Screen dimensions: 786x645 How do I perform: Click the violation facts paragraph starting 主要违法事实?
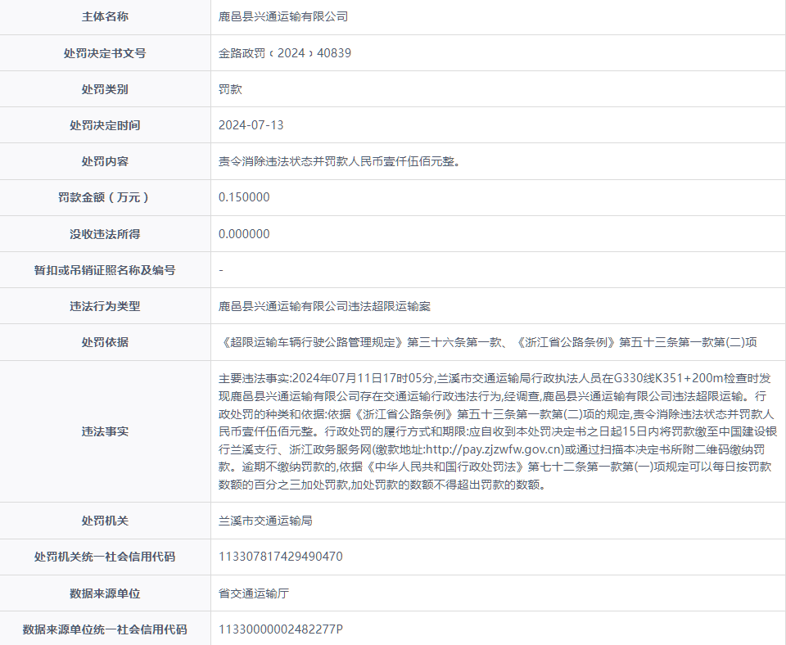click(498, 431)
